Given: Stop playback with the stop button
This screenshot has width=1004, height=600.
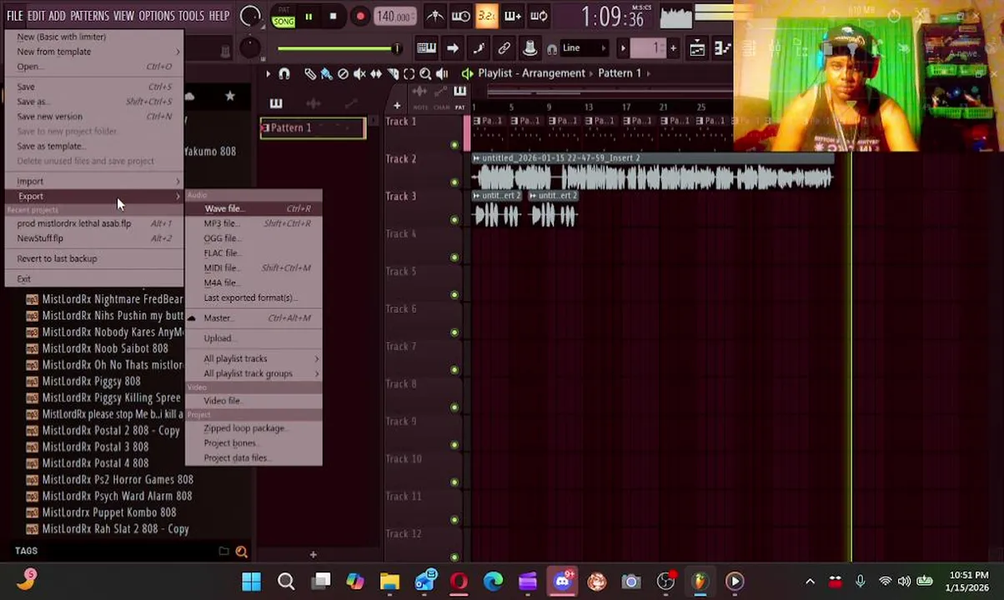Looking at the screenshot, I should click(333, 16).
